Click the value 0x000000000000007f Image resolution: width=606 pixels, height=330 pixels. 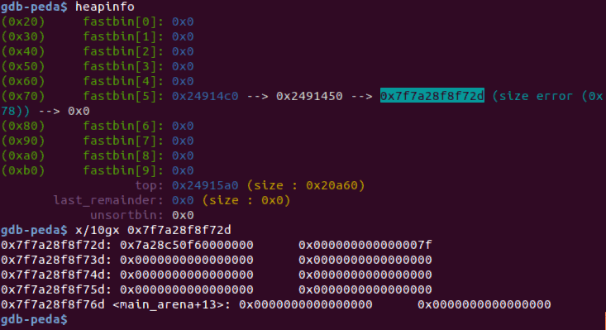(365, 245)
